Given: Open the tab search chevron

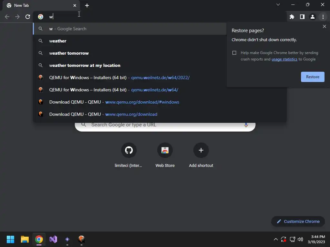Looking at the screenshot, I should [x=278, y=5].
